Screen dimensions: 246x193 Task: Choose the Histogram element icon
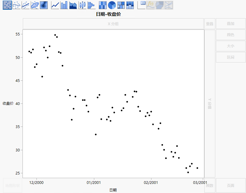(x=92, y=5)
